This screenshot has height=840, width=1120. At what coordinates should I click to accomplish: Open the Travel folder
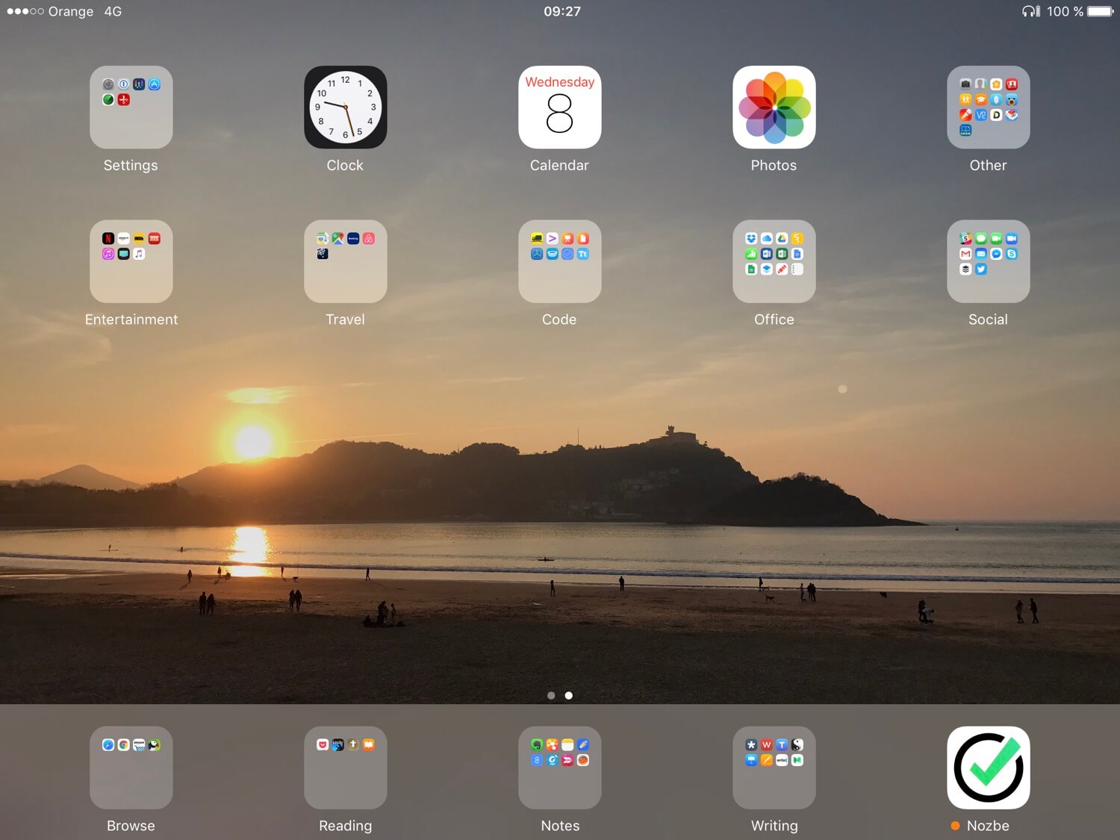(x=345, y=261)
